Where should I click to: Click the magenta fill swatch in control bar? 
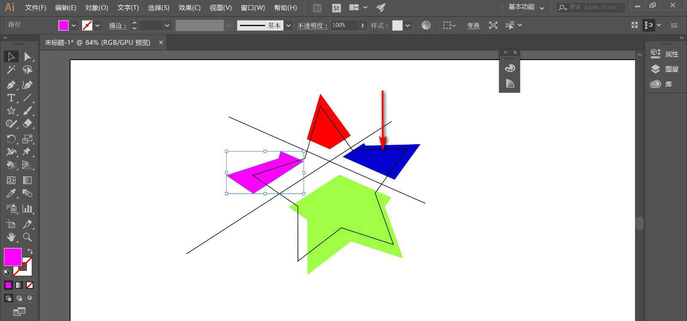point(64,25)
